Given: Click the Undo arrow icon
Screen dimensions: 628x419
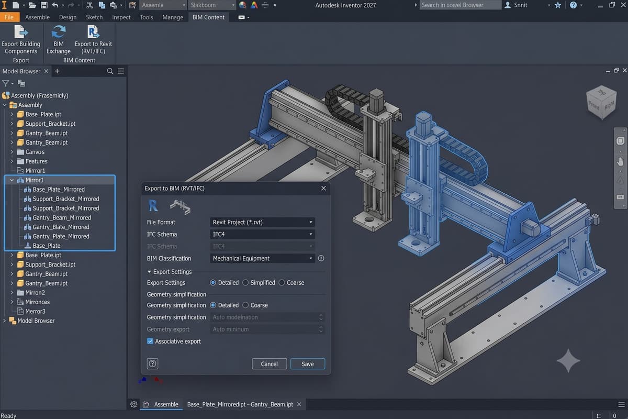Looking at the screenshot, I should tap(55, 5).
